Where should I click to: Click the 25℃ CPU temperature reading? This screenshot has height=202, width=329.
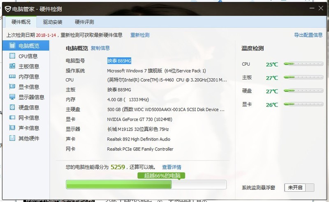tap(272, 64)
